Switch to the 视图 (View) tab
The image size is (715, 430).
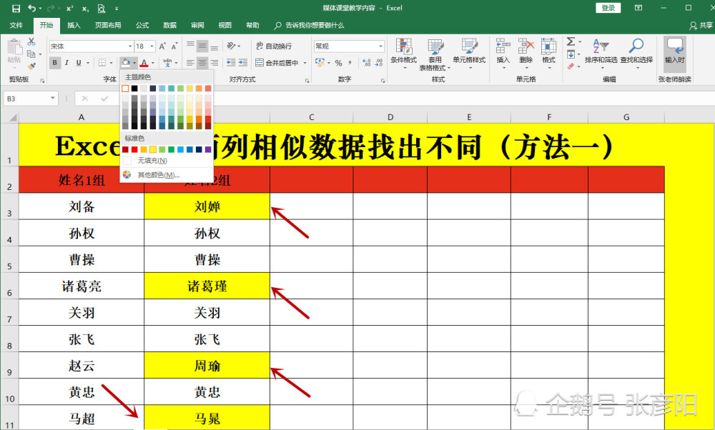coord(225,25)
